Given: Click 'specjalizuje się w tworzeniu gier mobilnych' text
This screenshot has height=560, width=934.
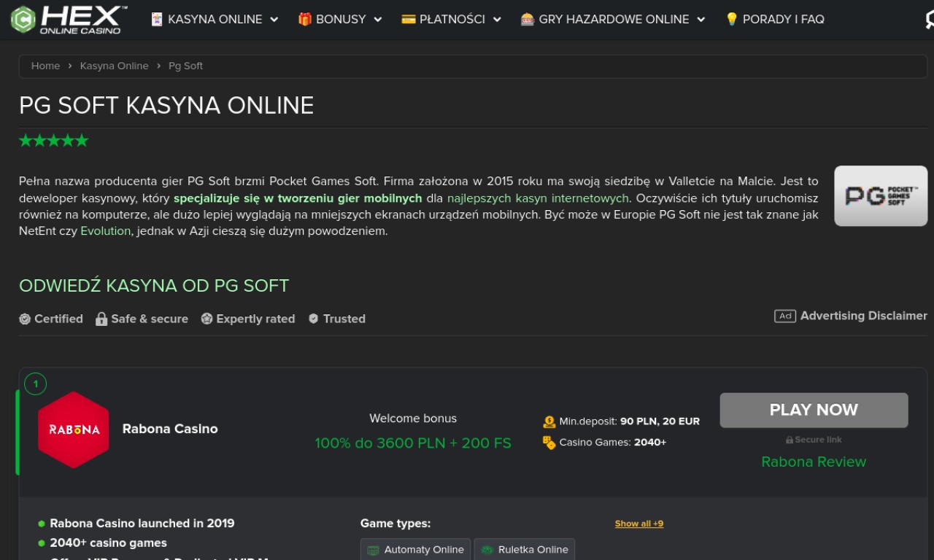Looking at the screenshot, I should pyautogui.click(x=298, y=198).
